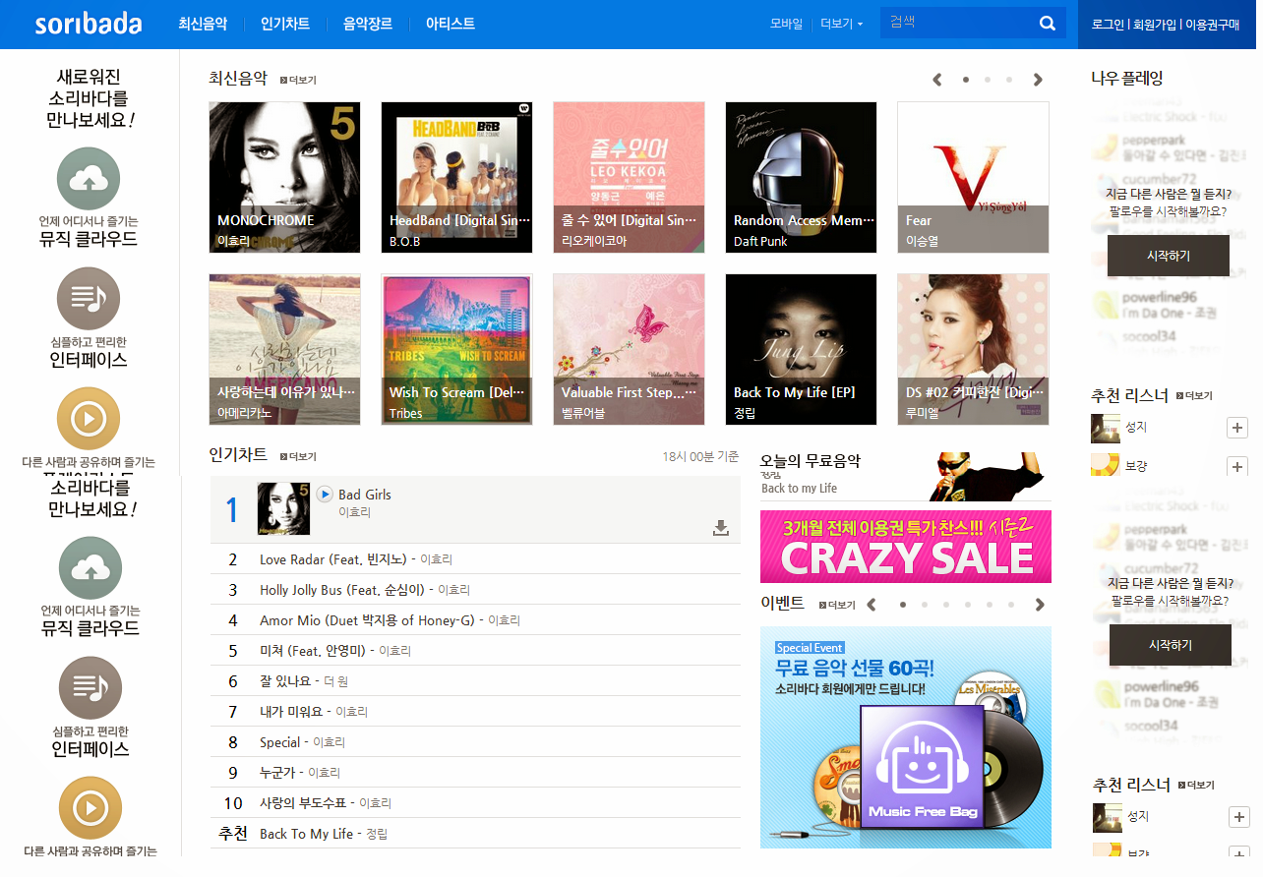Open the Bad Girls song title

click(x=365, y=495)
